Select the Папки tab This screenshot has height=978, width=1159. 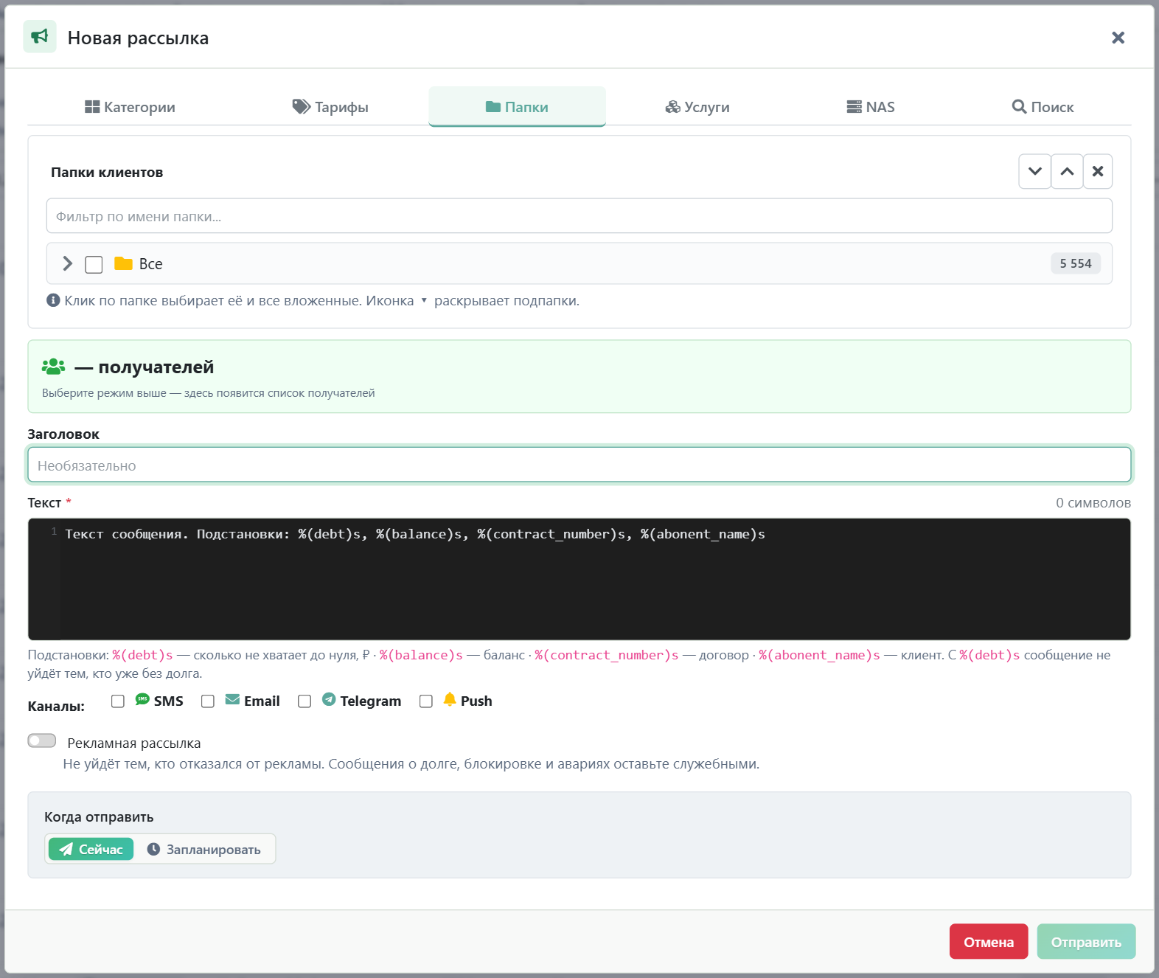coord(517,107)
